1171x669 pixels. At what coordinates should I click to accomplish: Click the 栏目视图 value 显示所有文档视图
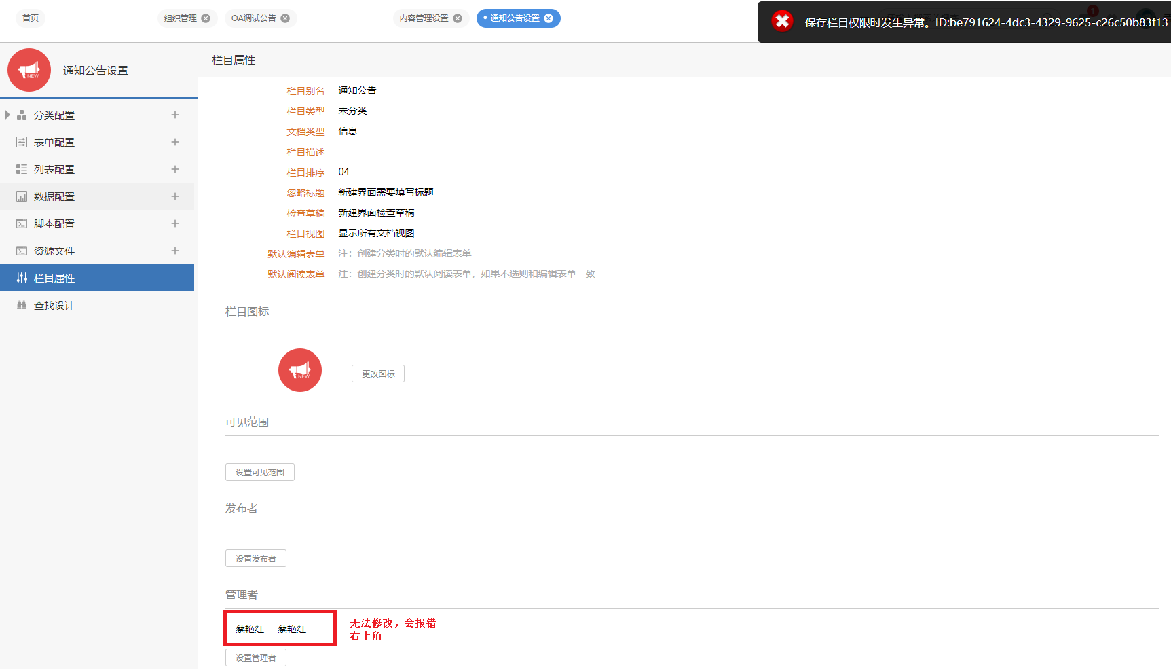[376, 233]
